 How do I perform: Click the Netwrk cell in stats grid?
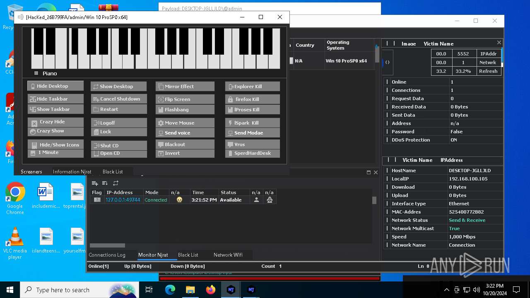click(x=488, y=62)
